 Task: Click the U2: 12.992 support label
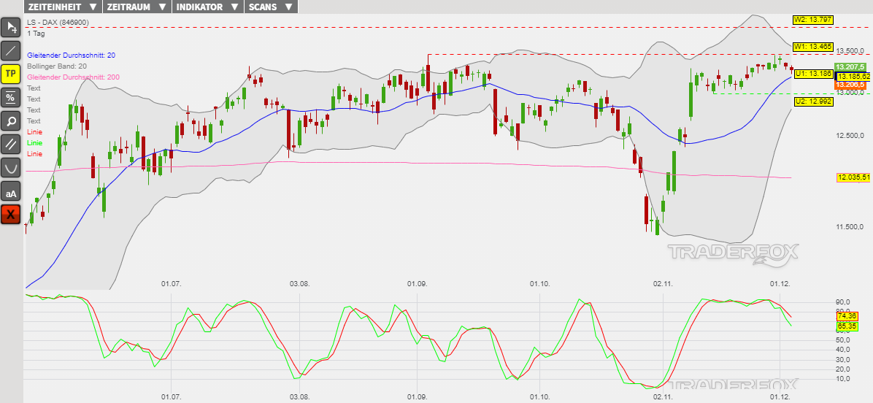(x=813, y=101)
